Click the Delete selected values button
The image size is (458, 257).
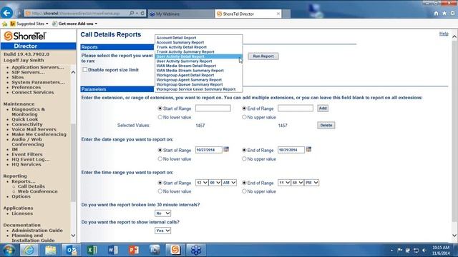(x=326, y=126)
